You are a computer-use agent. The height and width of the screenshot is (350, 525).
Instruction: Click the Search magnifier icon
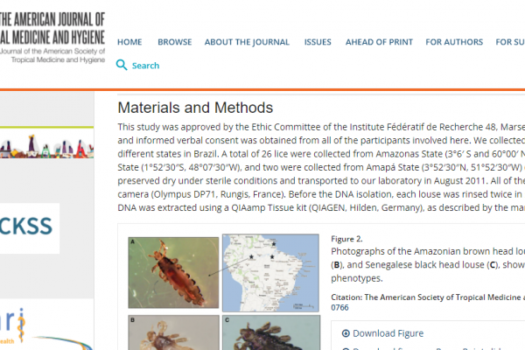click(122, 65)
